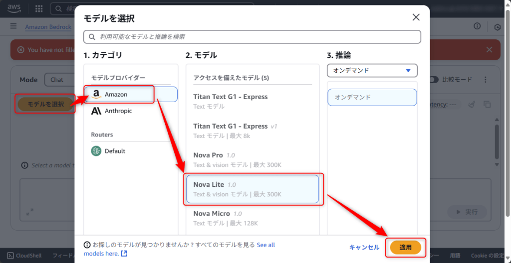Select the Nova Micro 1.0 model
511x263 pixels.
click(252, 218)
